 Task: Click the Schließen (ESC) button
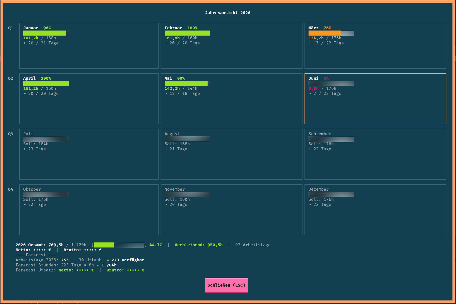click(226, 285)
